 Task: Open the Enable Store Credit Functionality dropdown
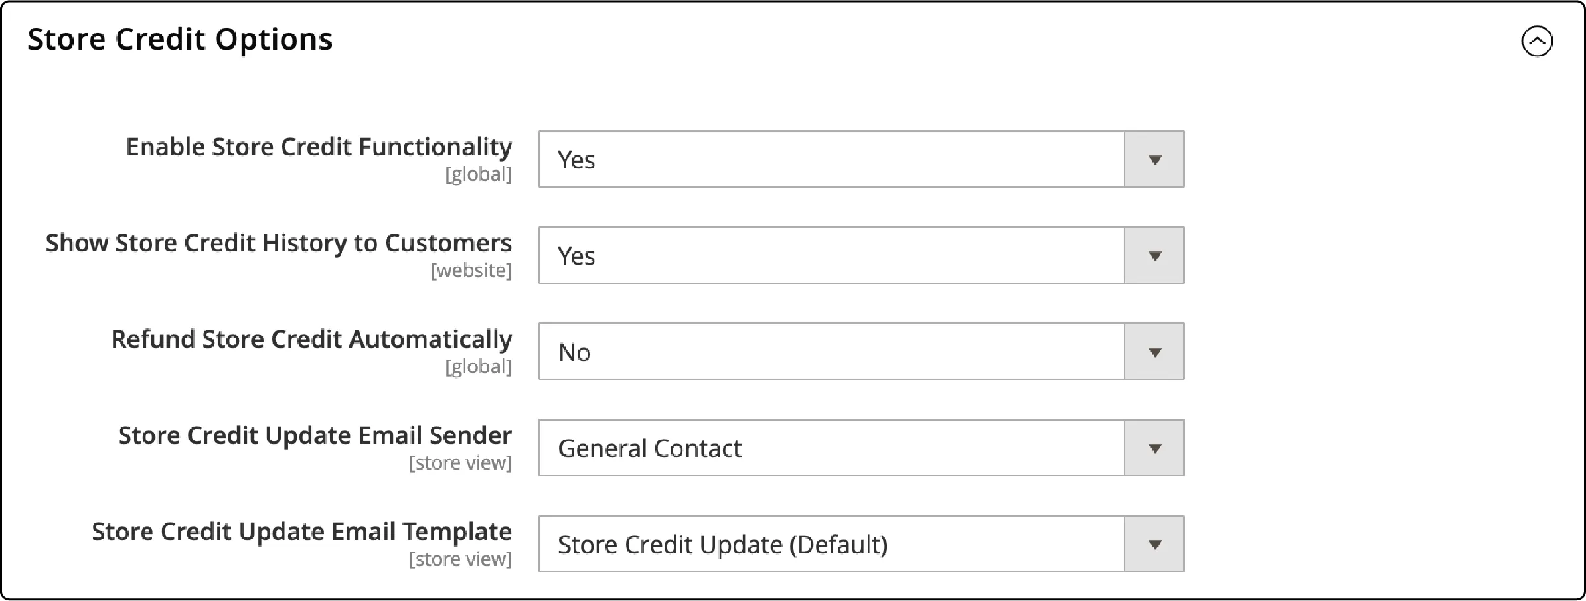pos(831,159)
